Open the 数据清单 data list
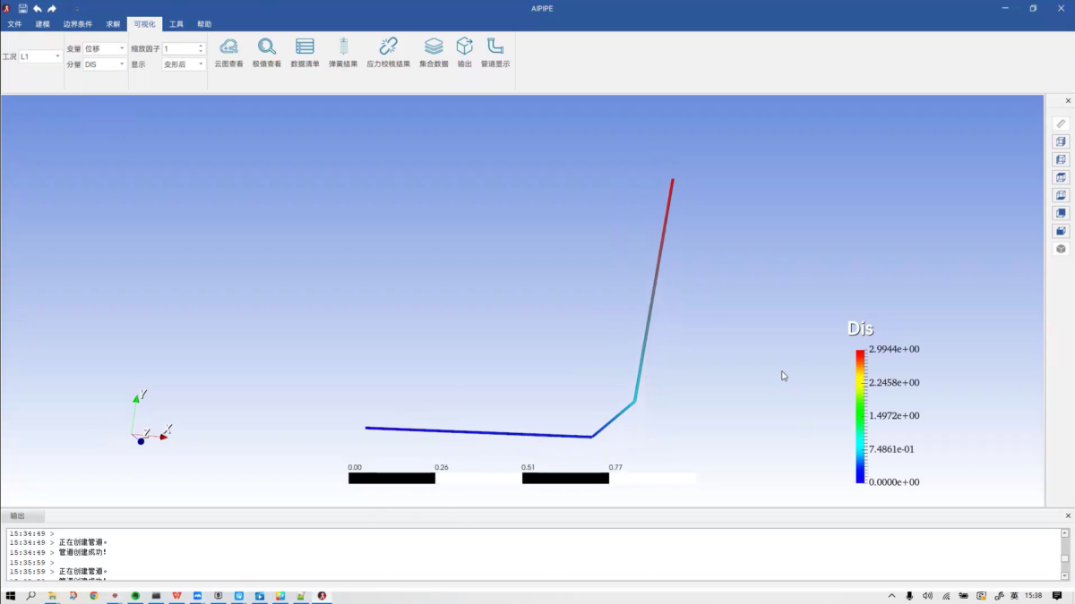This screenshot has width=1075, height=604. pyautogui.click(x=305, y=53)
